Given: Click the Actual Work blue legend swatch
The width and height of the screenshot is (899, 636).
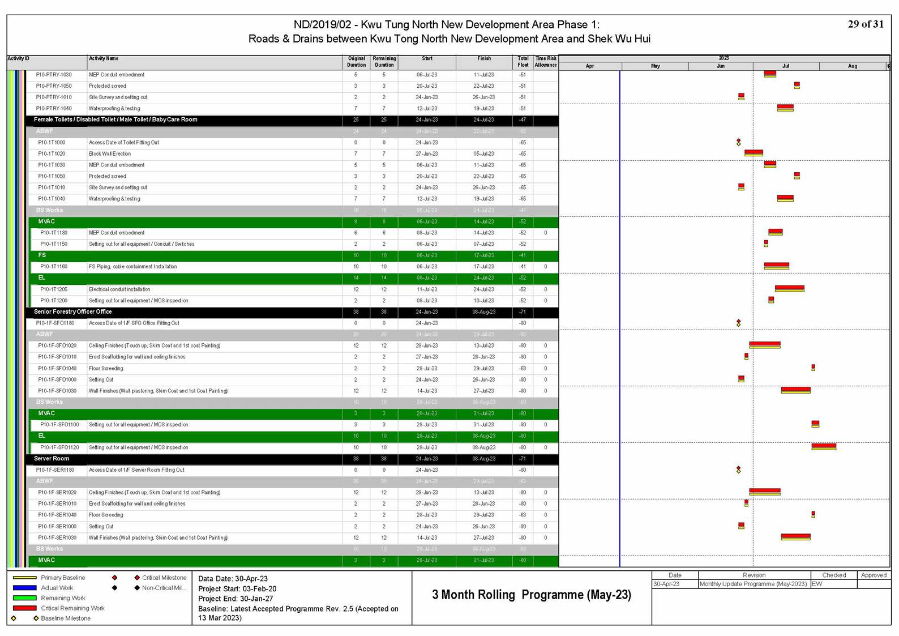Looking at the screenshot, I should pyautogui.click(x=24, y=588).
